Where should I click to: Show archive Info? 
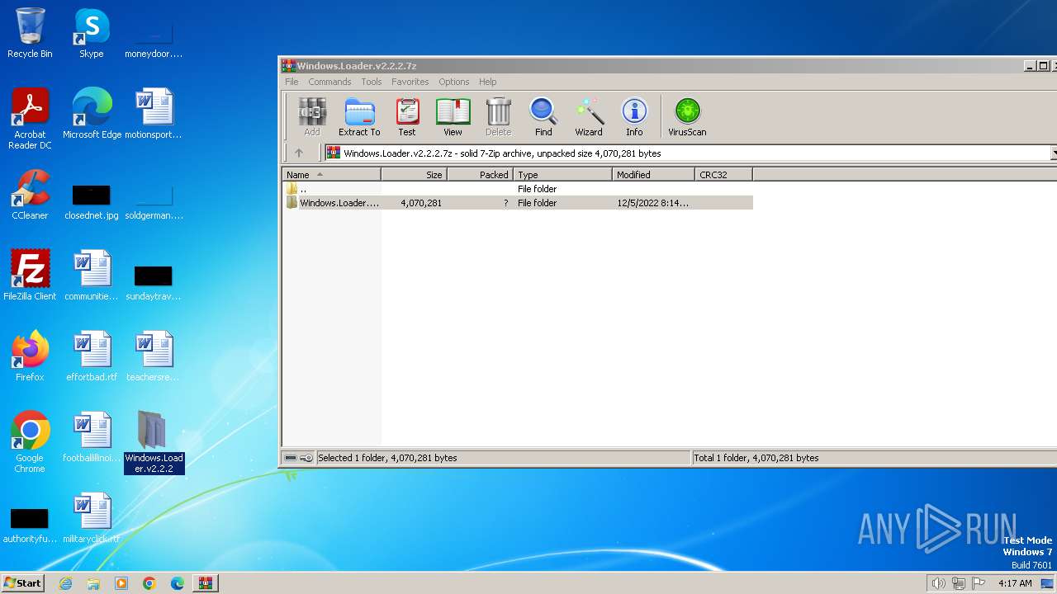pyautogui.click(x=634, y=116)
